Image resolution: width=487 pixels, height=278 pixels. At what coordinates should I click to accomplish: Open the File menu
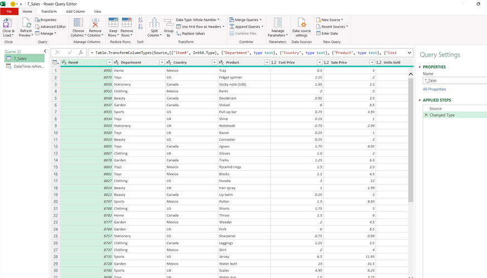pos(9,12)
